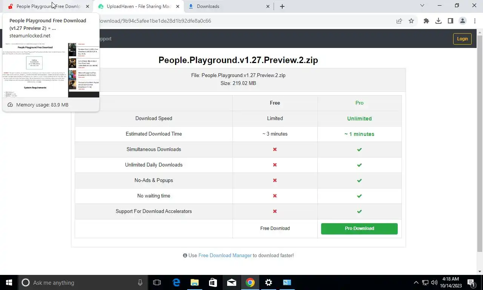Screen dimensions: 483x290
Task: Click green check for No-Ads & Popups
Action: (359, 180)
